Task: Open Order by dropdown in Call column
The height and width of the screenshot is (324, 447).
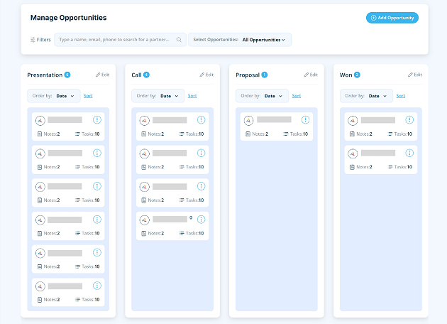Action: 158,96
